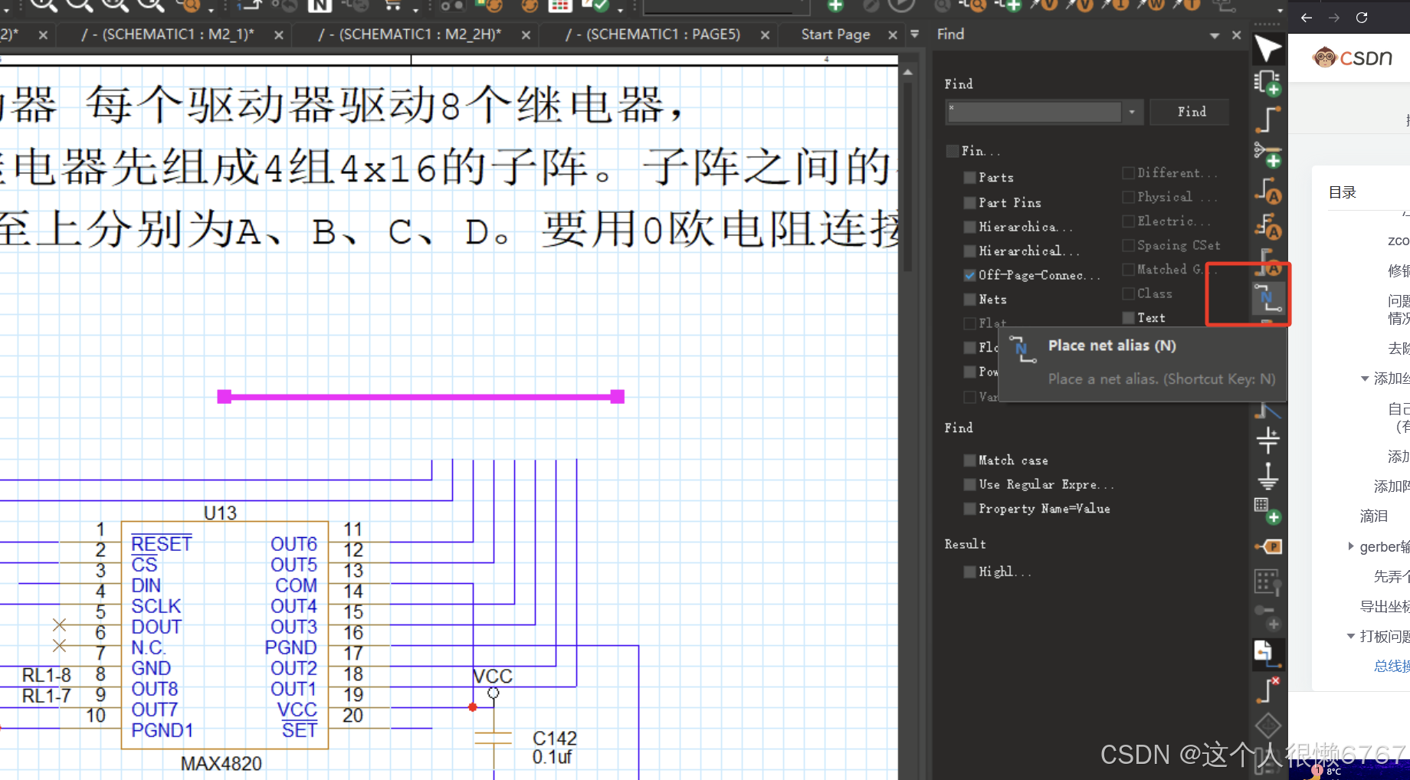Select the Place power symbol tool

1267,440
